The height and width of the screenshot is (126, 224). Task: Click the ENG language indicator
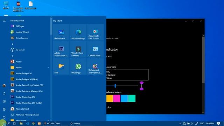[x=202, y=124]
